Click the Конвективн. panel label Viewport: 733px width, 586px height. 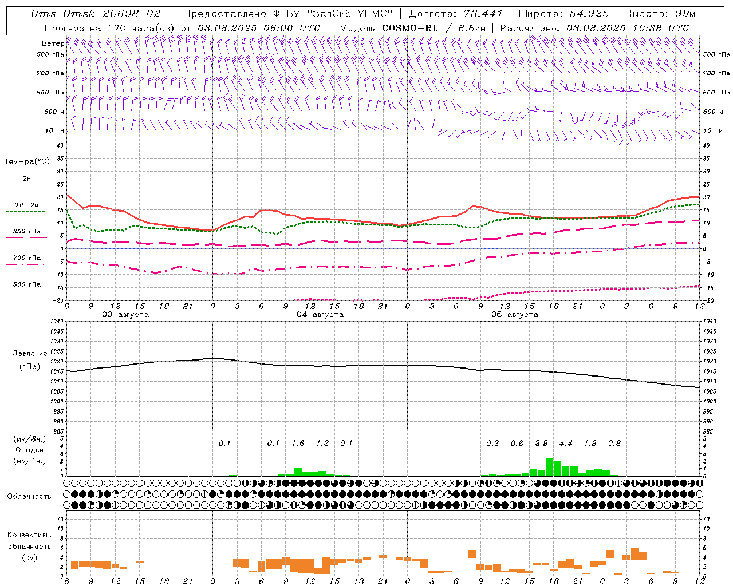coord(29,535)
